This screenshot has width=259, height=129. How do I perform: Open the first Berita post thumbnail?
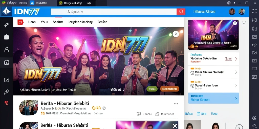(x=29, y=108)
